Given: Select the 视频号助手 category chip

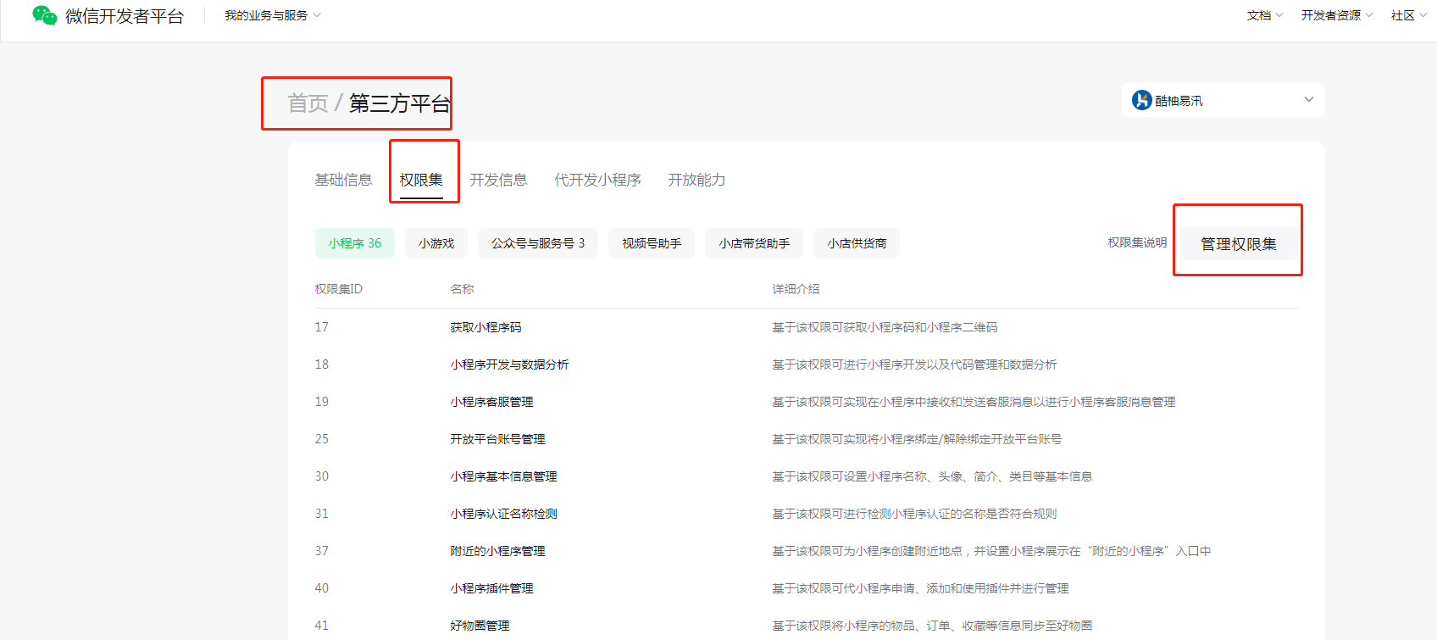Looking at the screenshot, I should coord(651,243).
